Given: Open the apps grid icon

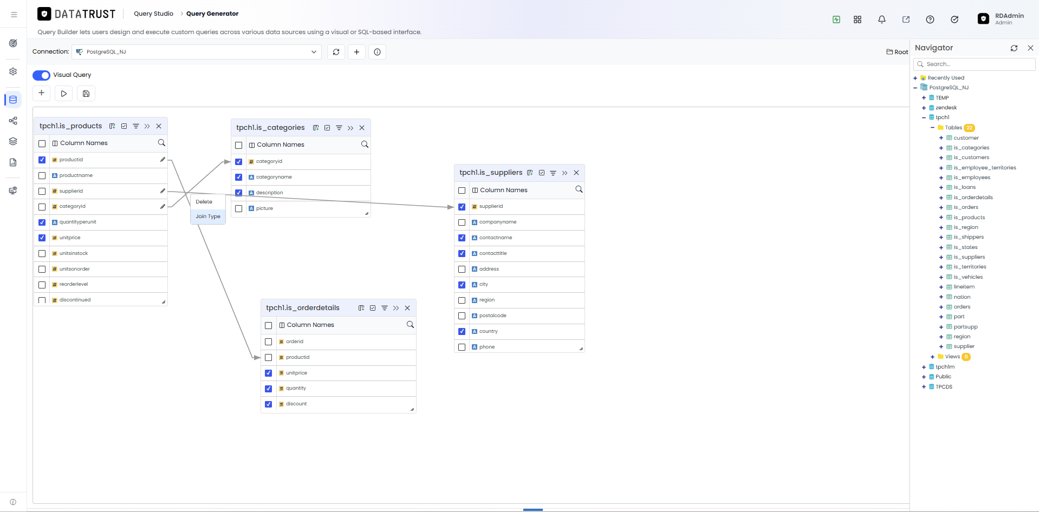Looking at the screenshot, I should pos(858,19).
